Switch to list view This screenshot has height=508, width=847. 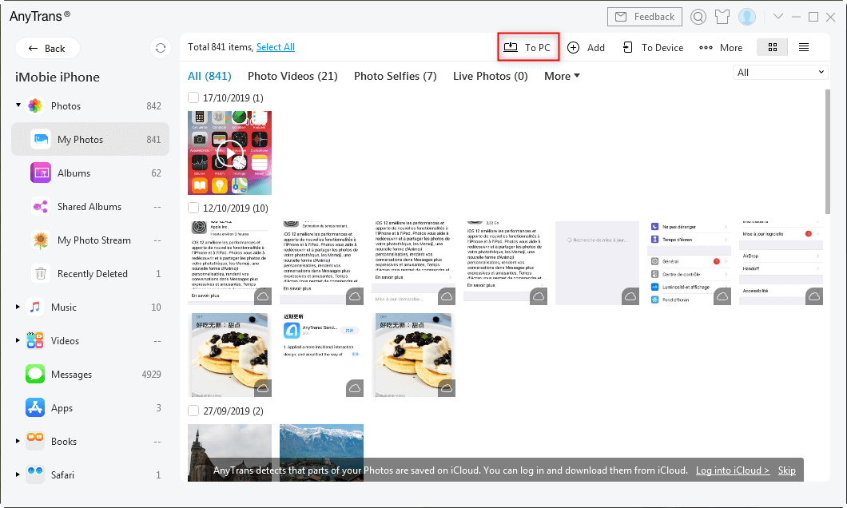point(804,47)
